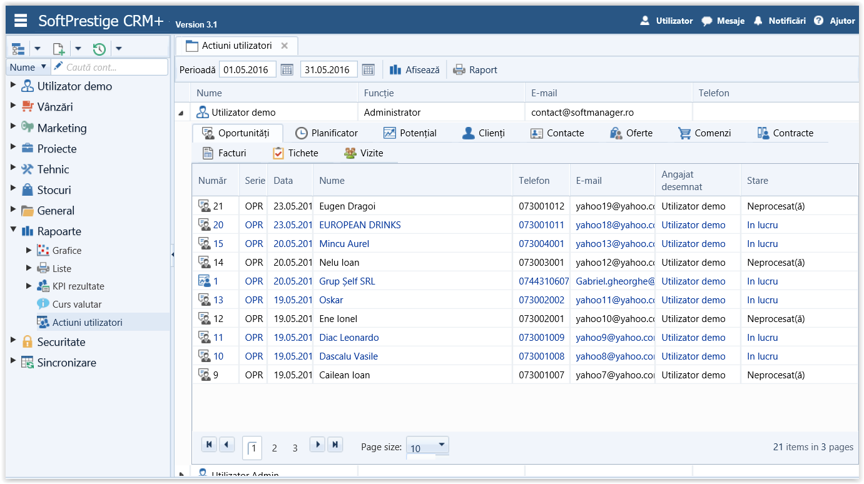Click EUROPEAN DRINKS name cell
The height and width of the screenshot is (484, 864).
[413, 224]
